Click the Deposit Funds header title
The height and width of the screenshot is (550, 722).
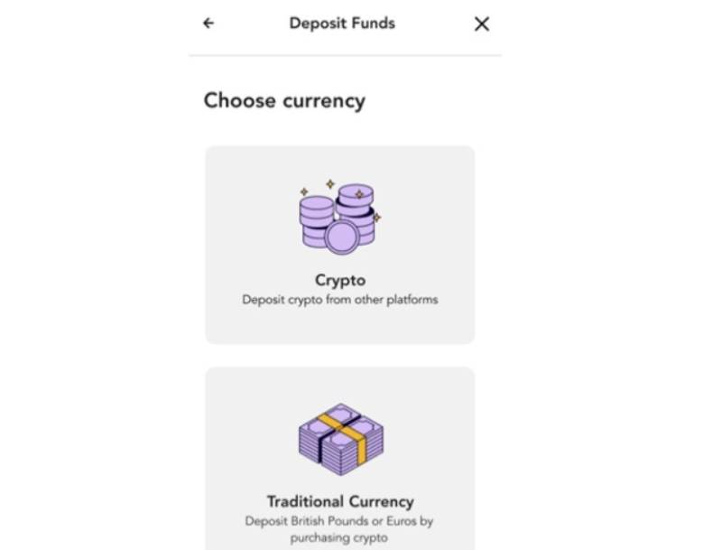coord(342,23)
